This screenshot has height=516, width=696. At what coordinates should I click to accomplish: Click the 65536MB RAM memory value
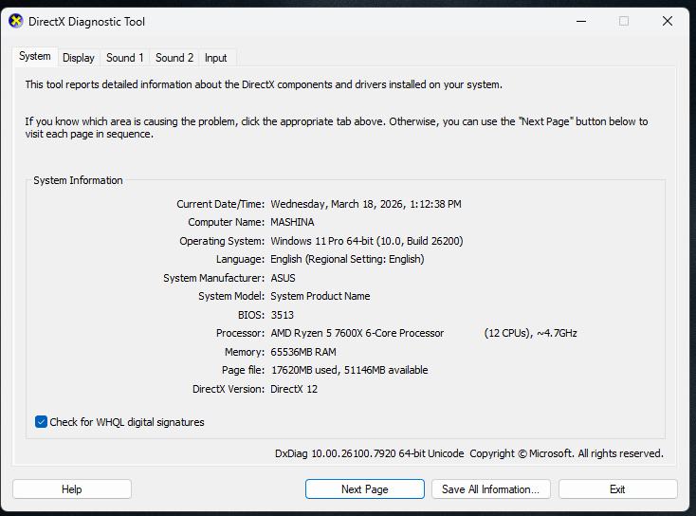303,352
